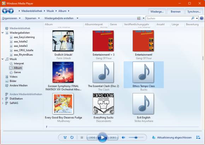This screenshot has height=145, width=205.
Task: Select the Exit English album
Action: 143,103
